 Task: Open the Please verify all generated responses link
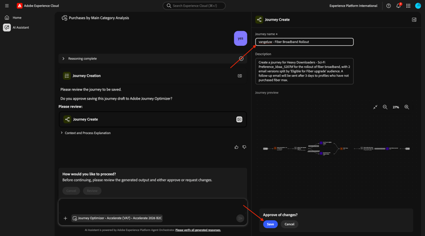pos(198,230)
